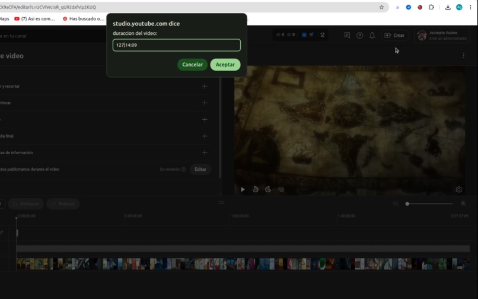
Task: Click the trophy icon in header widget
Action: coord(322,35)
